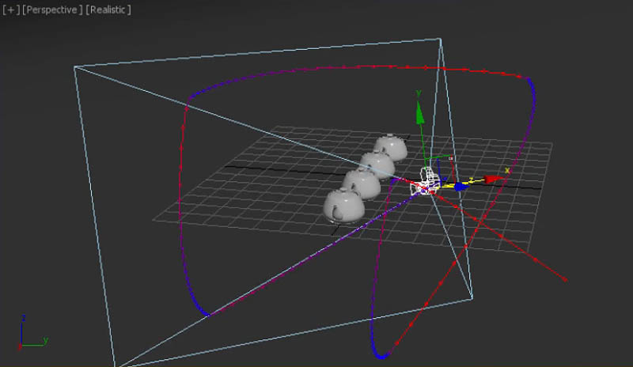The width and height of the screenshot is (633, 367).
Task: Click the blue Z axis arrow of the gizmo
Action: pos(461,187)
